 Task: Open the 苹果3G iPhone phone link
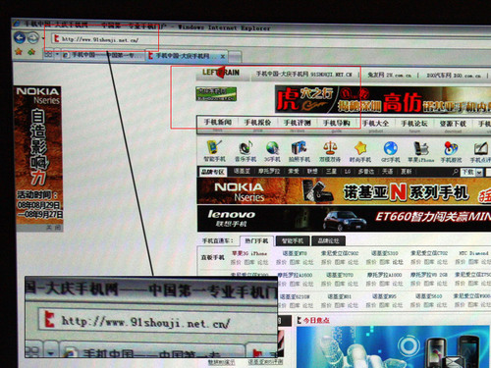pos(249,253)
